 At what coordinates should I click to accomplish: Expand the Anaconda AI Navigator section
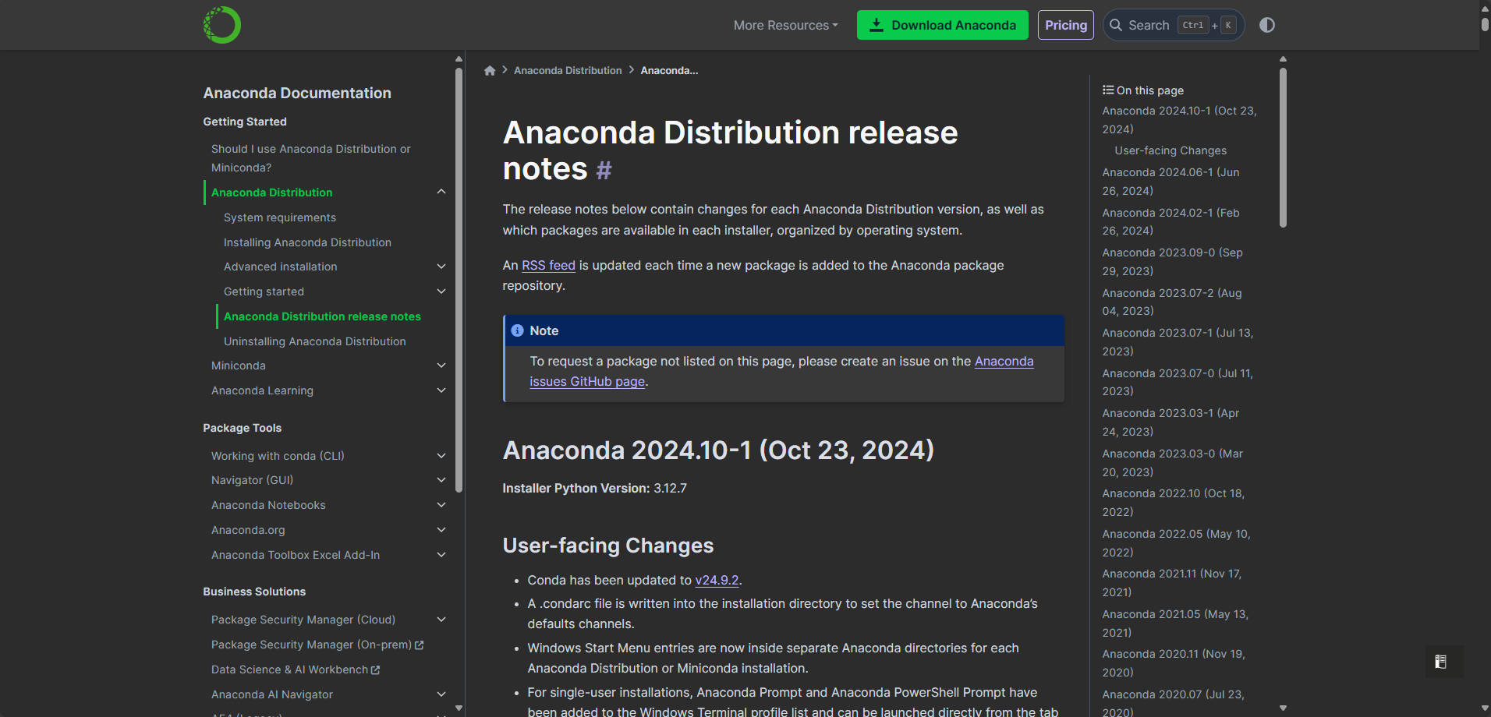[x=441, y=694]
